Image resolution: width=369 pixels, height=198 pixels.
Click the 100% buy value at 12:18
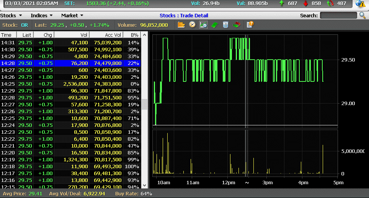pos(132,166)
